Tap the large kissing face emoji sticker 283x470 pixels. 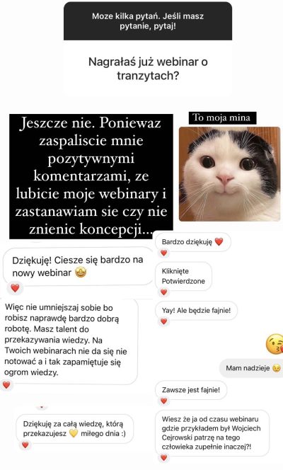pos(275,343)
